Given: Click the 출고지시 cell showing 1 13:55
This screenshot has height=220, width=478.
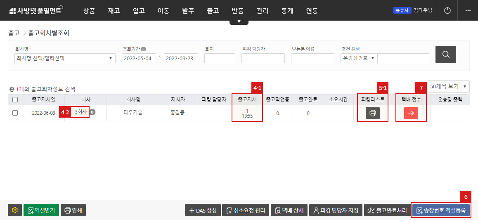Looking at the screenshot, I should 247,113.
